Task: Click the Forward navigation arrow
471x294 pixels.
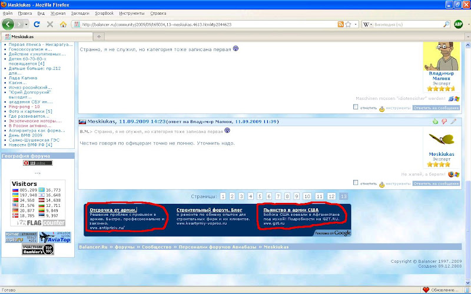Action: tap(19, 24)
